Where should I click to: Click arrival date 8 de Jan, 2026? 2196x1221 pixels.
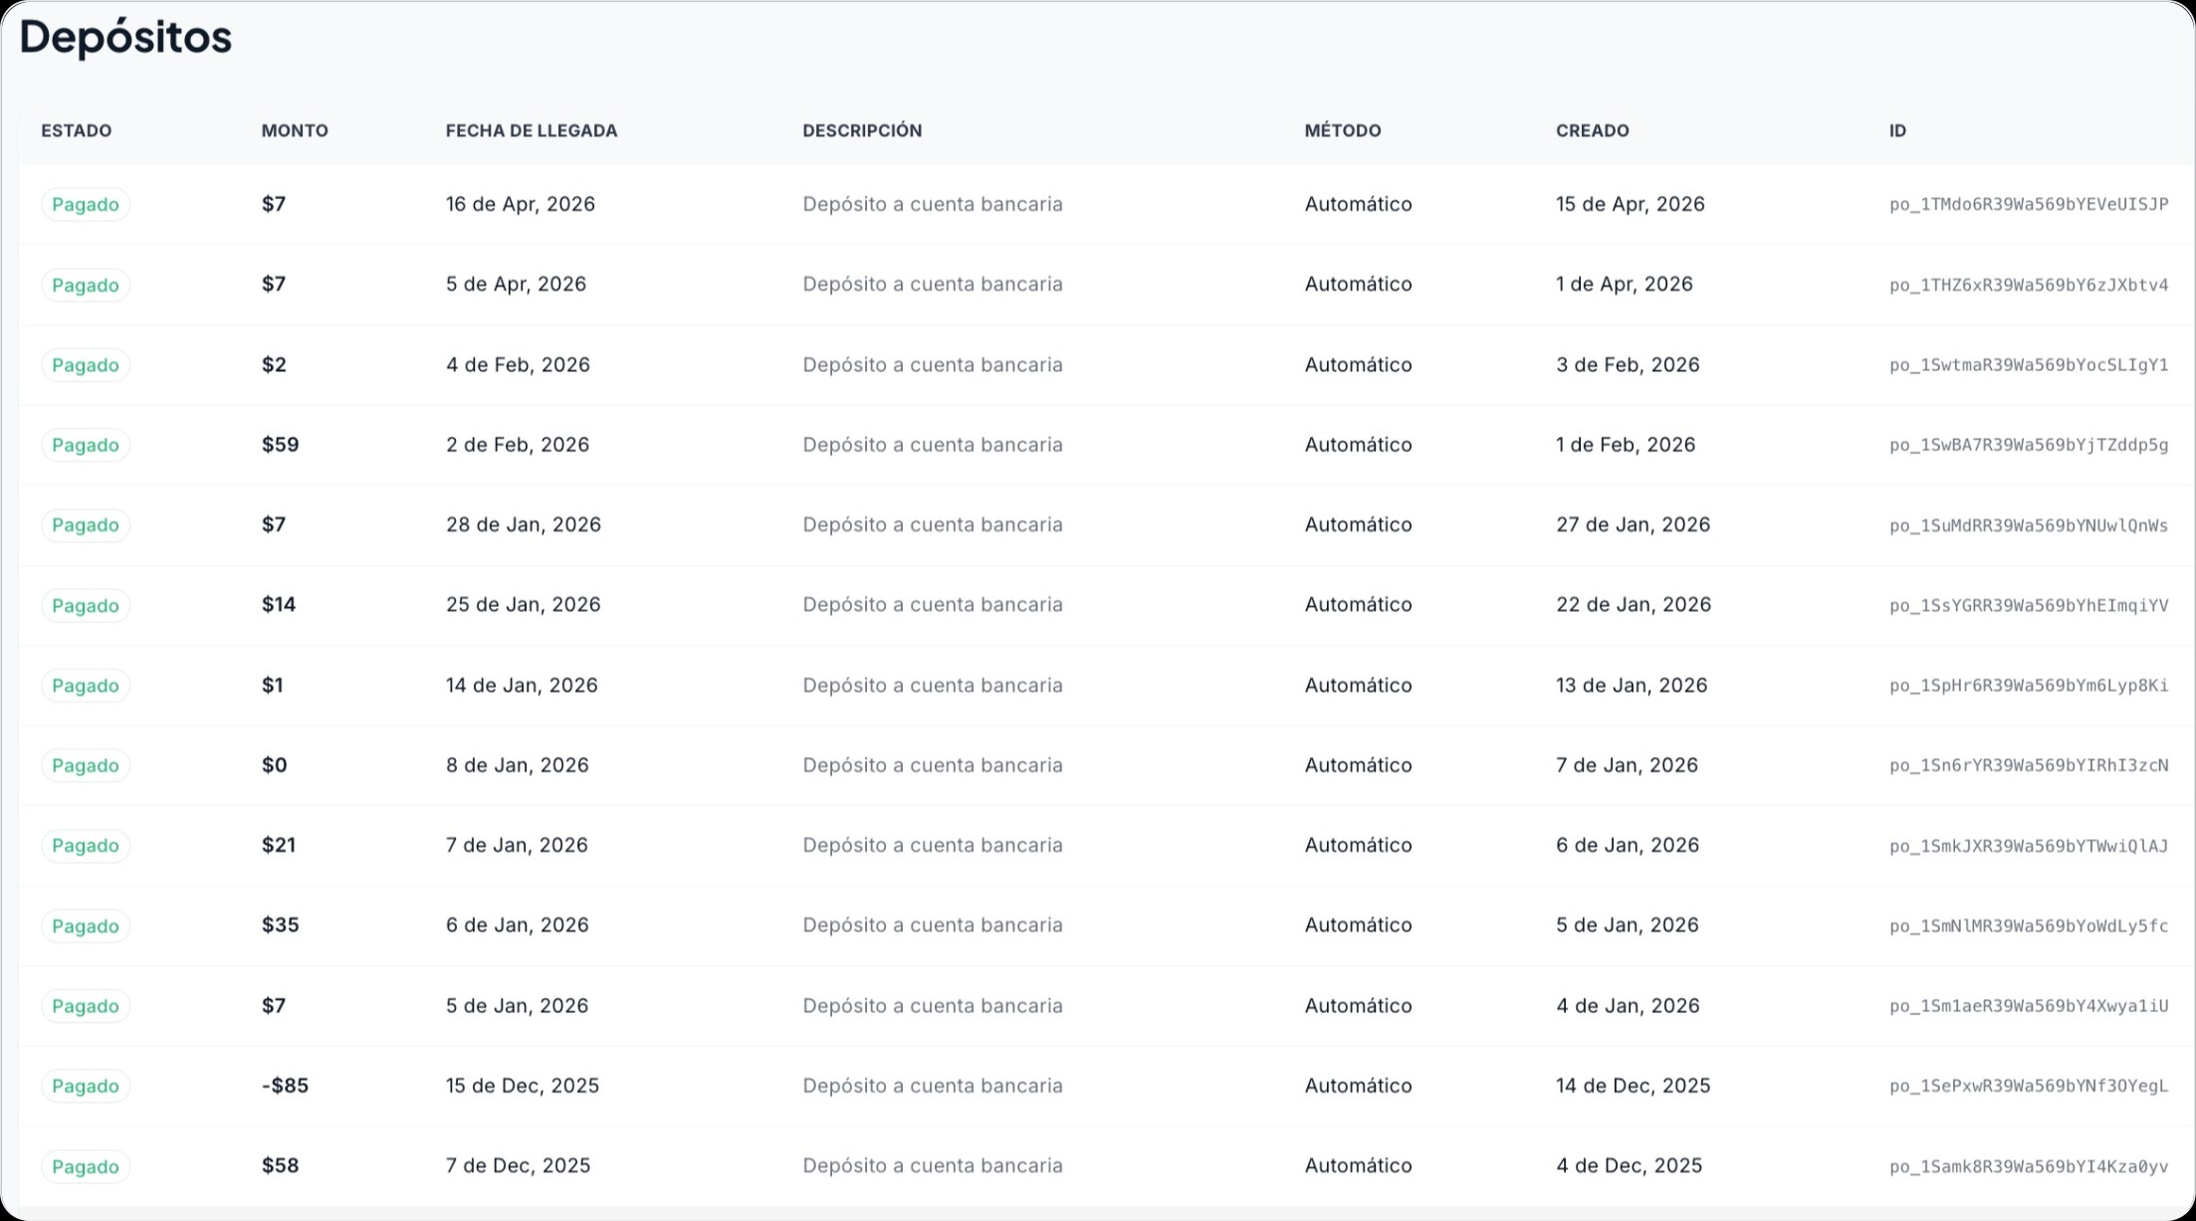pyautogui.click(x=518, y=765)
